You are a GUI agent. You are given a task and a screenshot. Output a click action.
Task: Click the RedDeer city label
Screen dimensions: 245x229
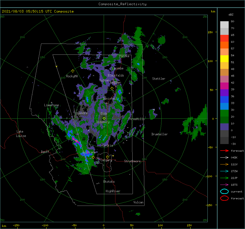pyautogui.click(x=115, y=83)
